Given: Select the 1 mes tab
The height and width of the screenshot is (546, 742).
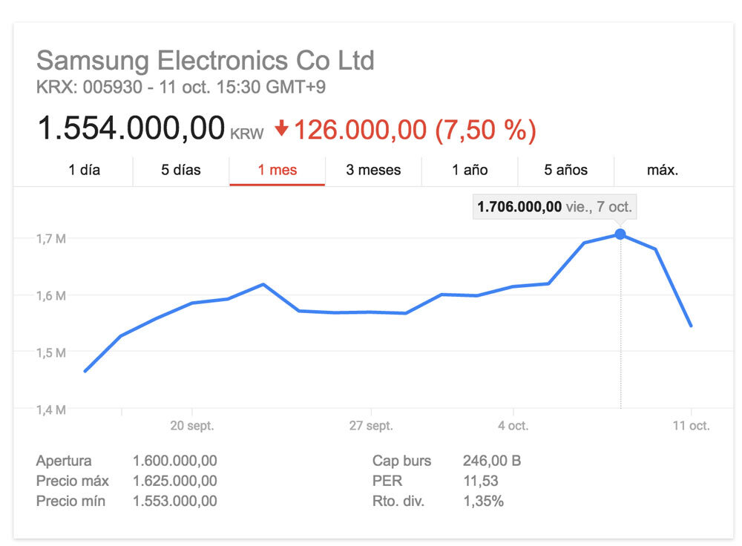Looking at the screenshot, I should coord(278,170).
